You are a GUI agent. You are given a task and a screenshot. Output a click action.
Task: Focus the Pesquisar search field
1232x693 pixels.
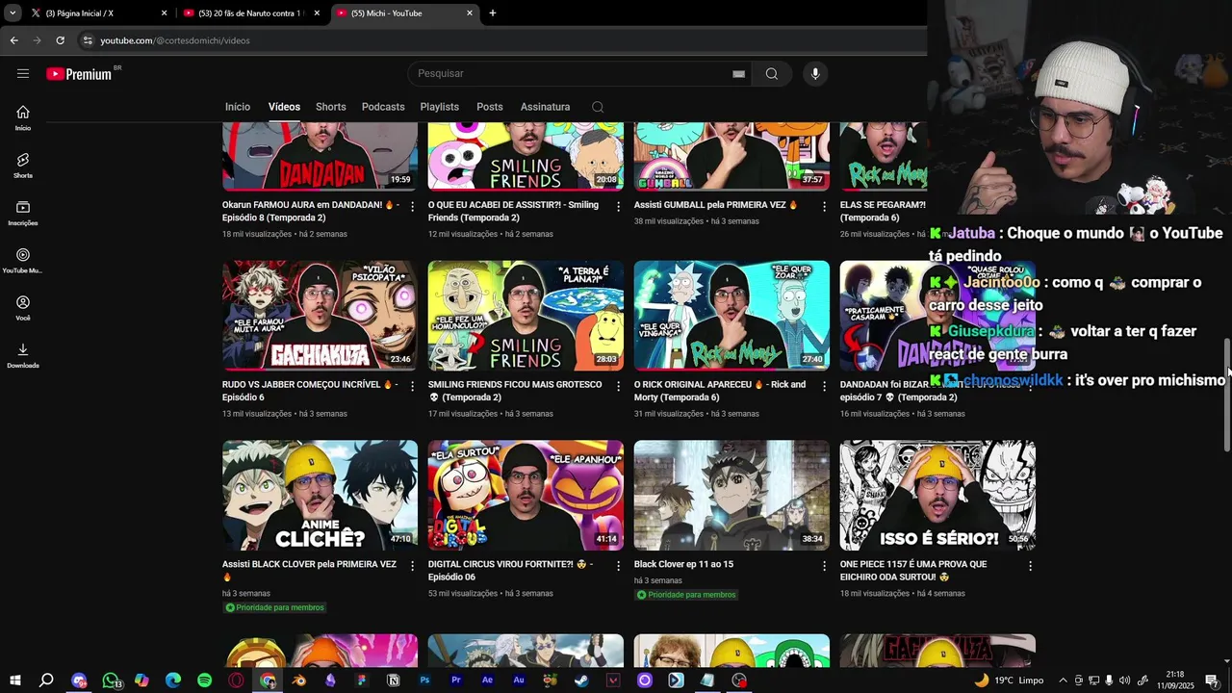click(x=577, y=73)
